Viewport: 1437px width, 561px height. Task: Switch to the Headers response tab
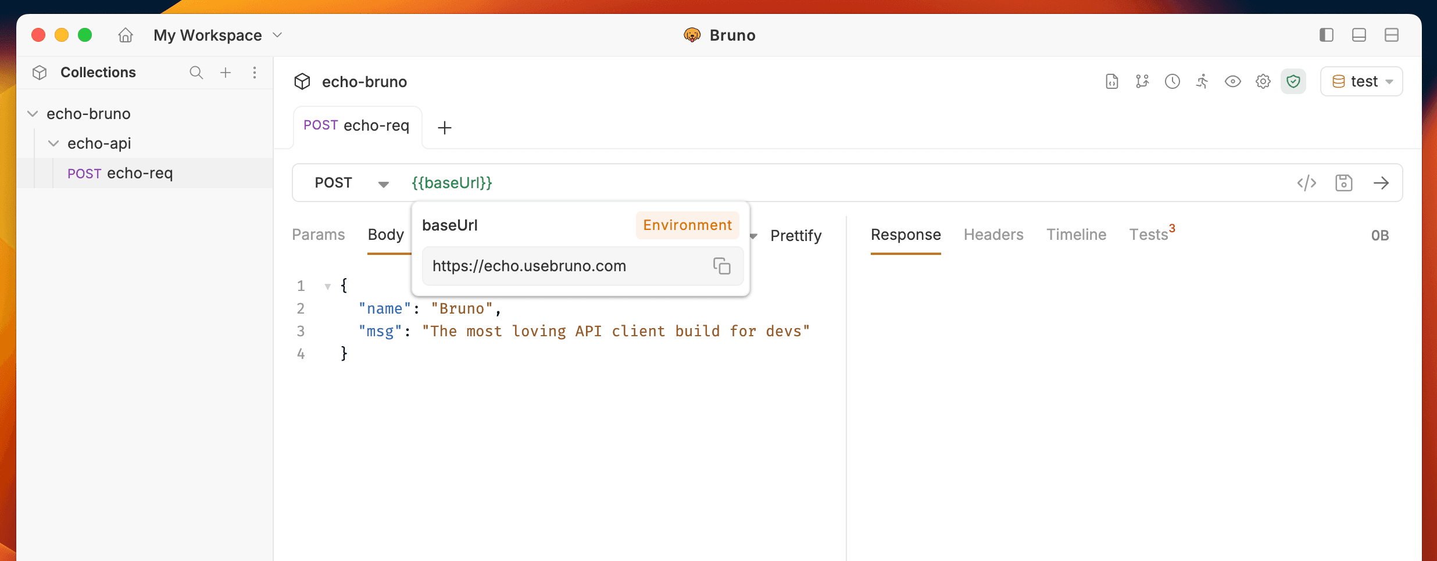click(993, 235)
